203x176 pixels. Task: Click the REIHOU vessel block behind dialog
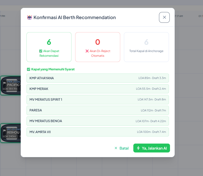pos(11,133)
